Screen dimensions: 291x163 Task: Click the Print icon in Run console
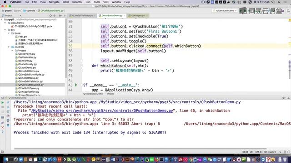8,120
